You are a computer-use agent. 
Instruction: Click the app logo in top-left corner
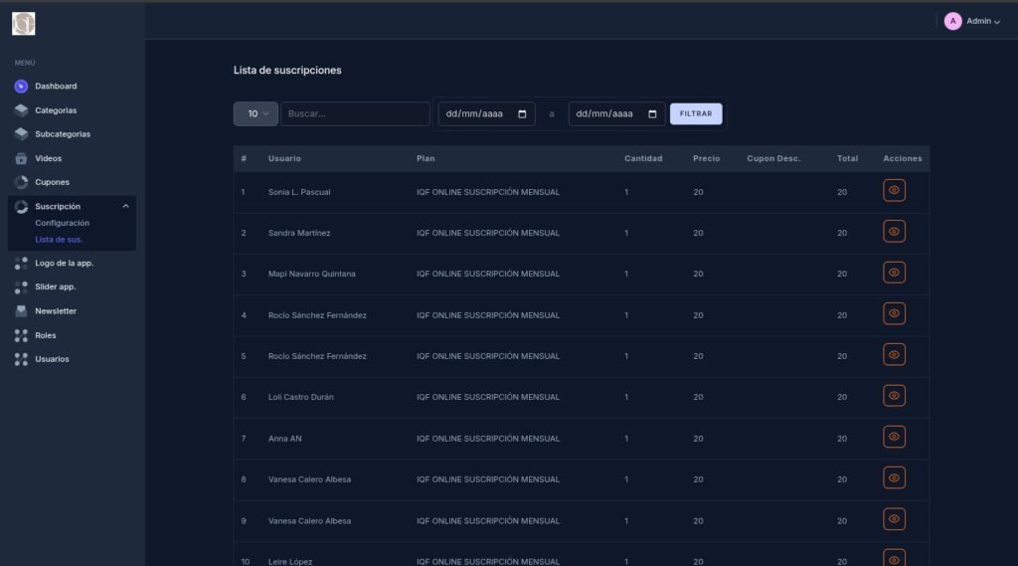(x=23, y=23)
